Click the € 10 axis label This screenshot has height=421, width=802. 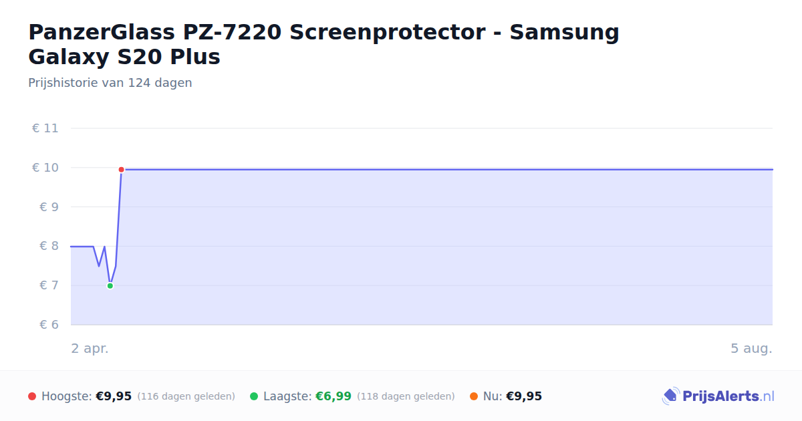(45, 168)
